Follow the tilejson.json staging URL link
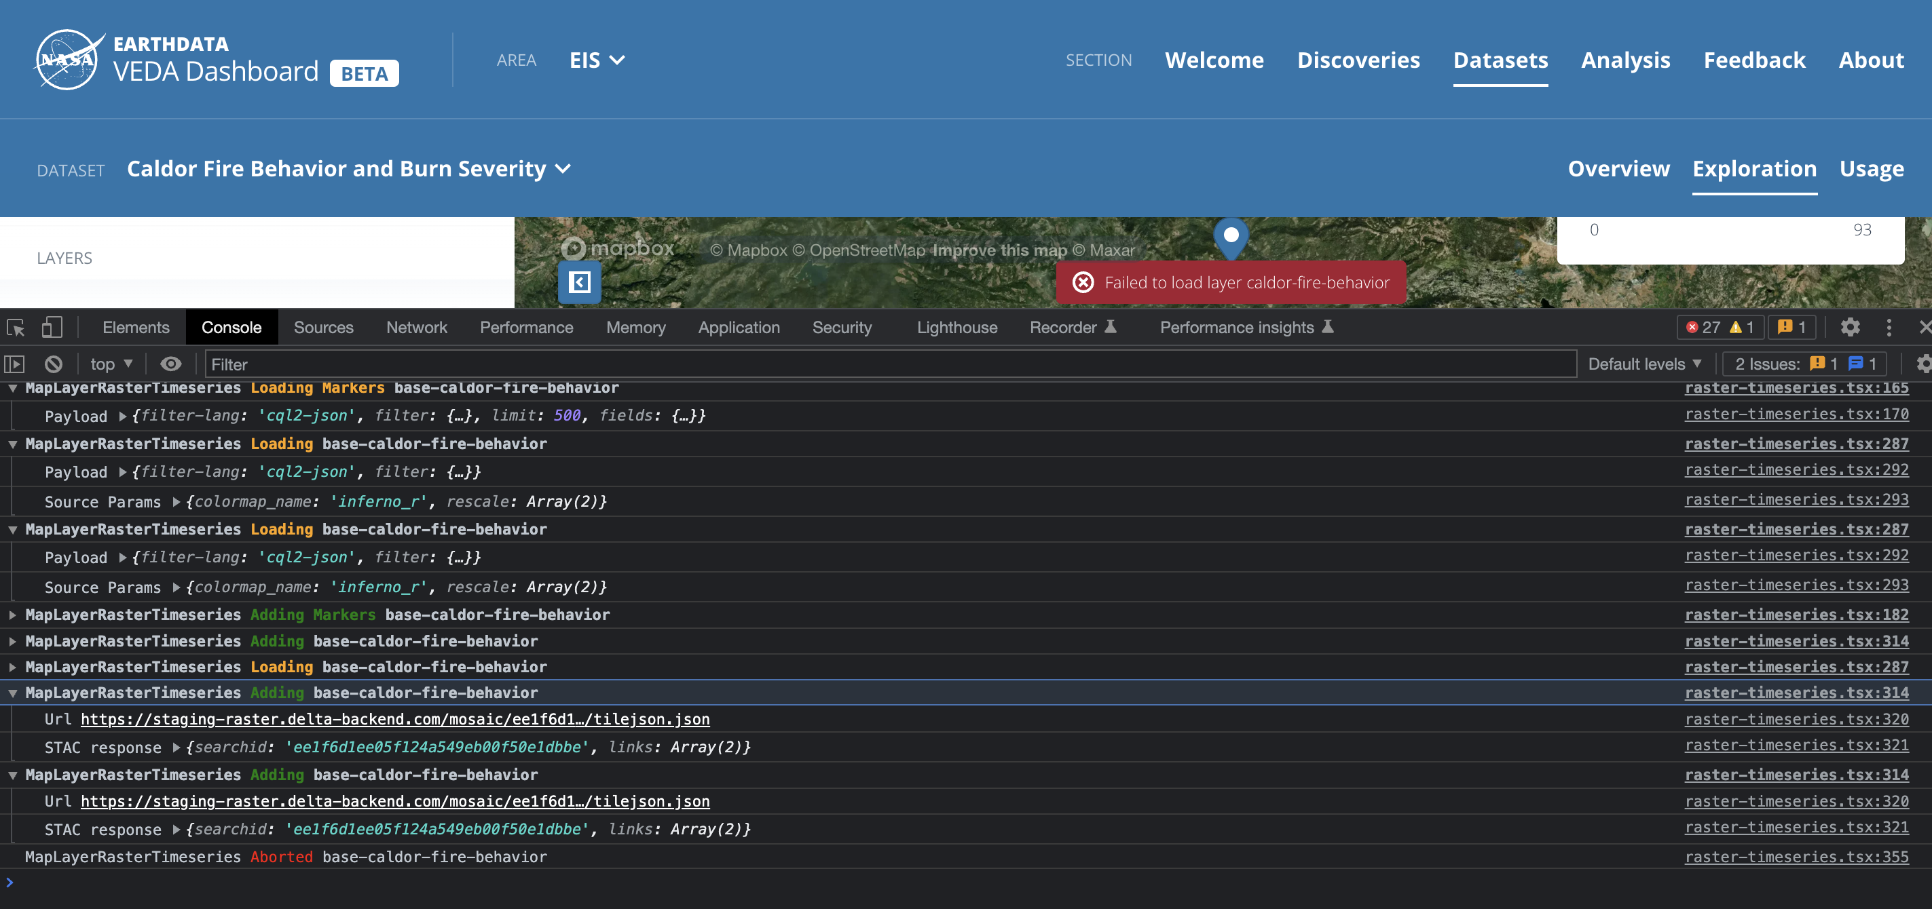Image resolution: width=1932 pixels, height=909 pixels. click(395, 718)
